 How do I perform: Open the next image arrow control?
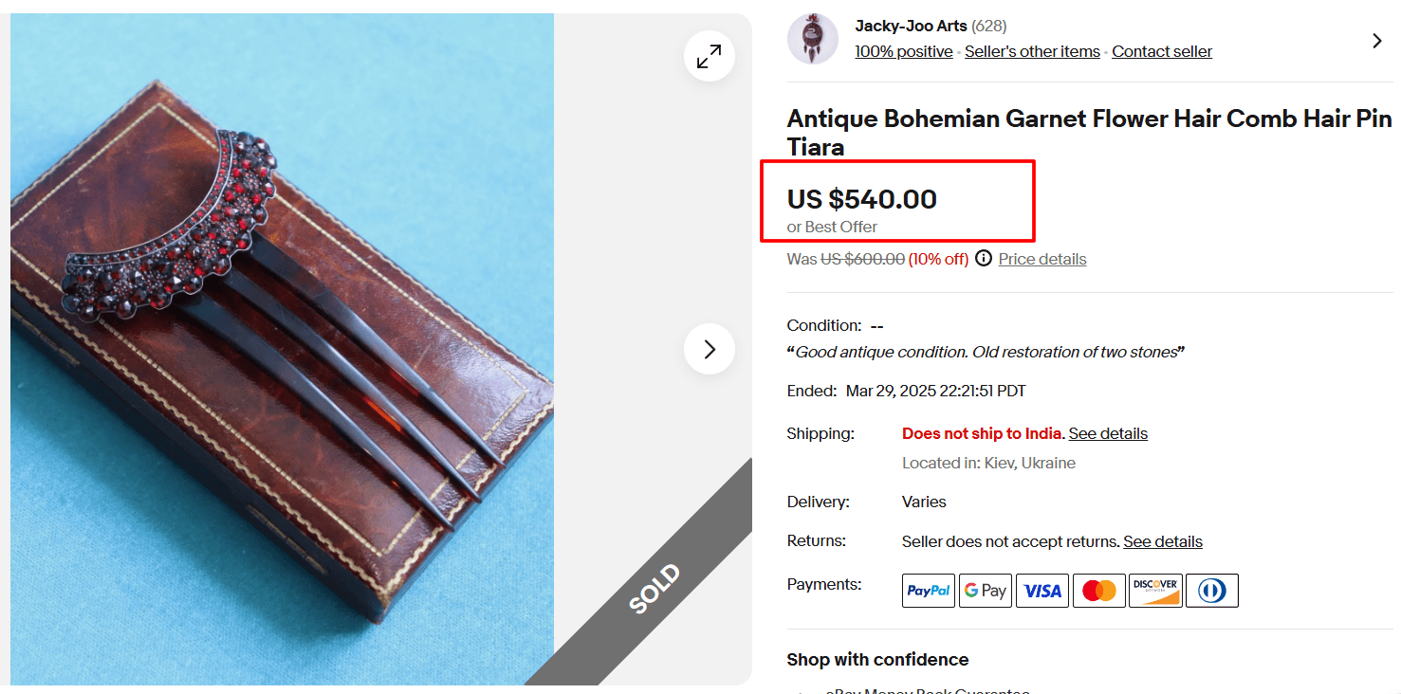(x=709, y=349)
